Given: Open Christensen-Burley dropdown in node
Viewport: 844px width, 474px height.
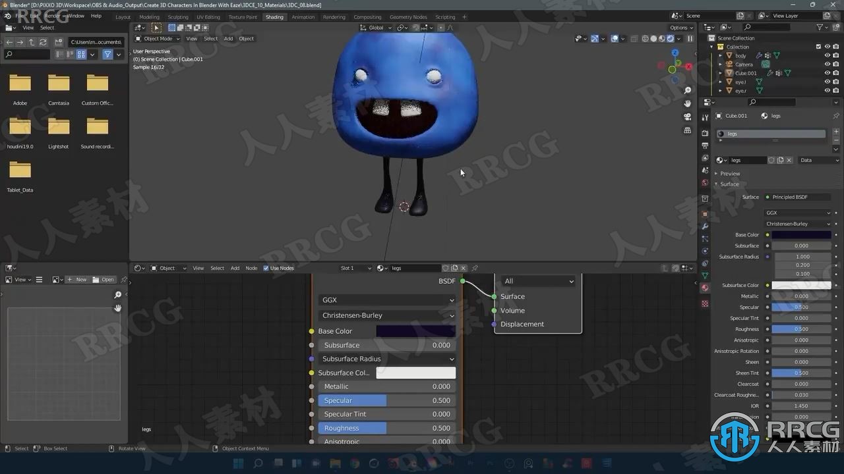Looking at the screenshot, I should click(387, 315).
